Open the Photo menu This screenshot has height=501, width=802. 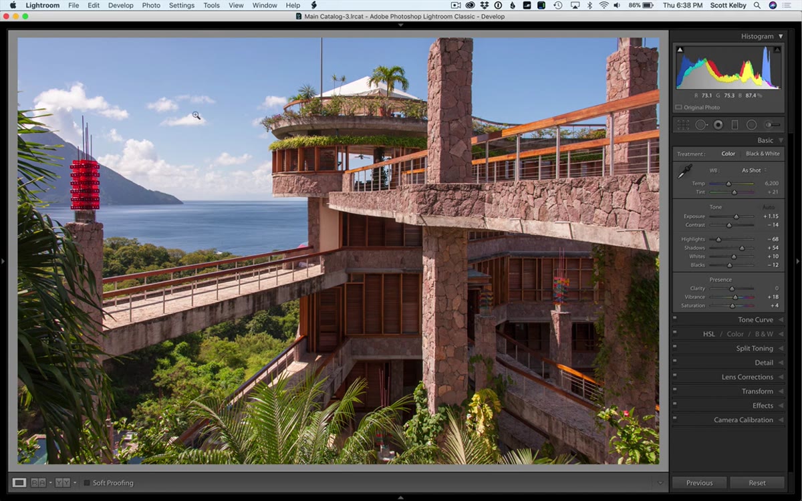(151, 5)
